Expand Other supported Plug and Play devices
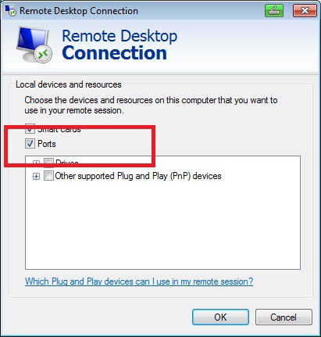Image resolution: width=321 pixels, height=337 pixels. (x=36, y=177)
